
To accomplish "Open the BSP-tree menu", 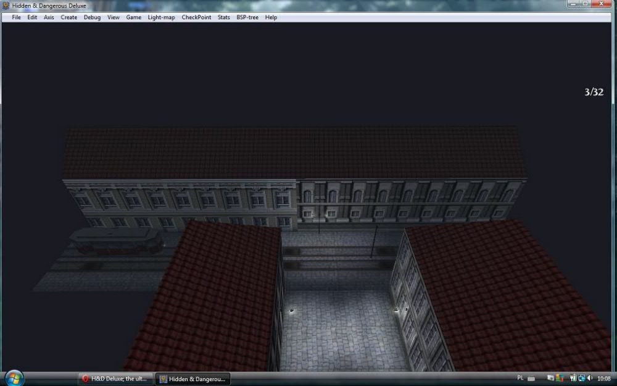I will 247,17.
